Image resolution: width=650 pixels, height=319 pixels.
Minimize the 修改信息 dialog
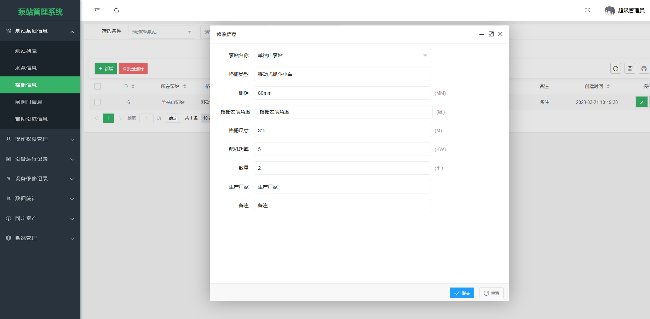coord(482,34)
